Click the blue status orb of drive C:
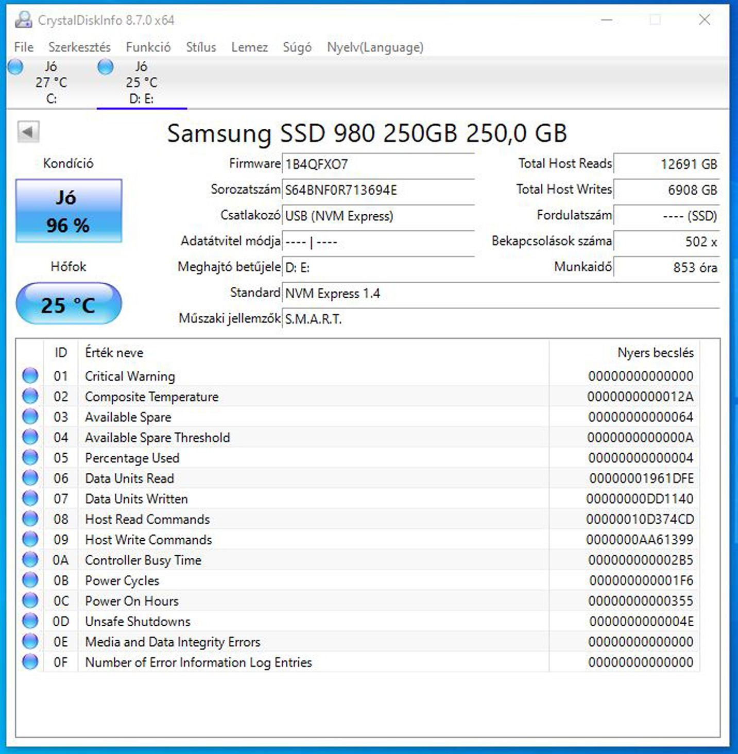This screenshot has height=754, width=738. tap(15, 67)
